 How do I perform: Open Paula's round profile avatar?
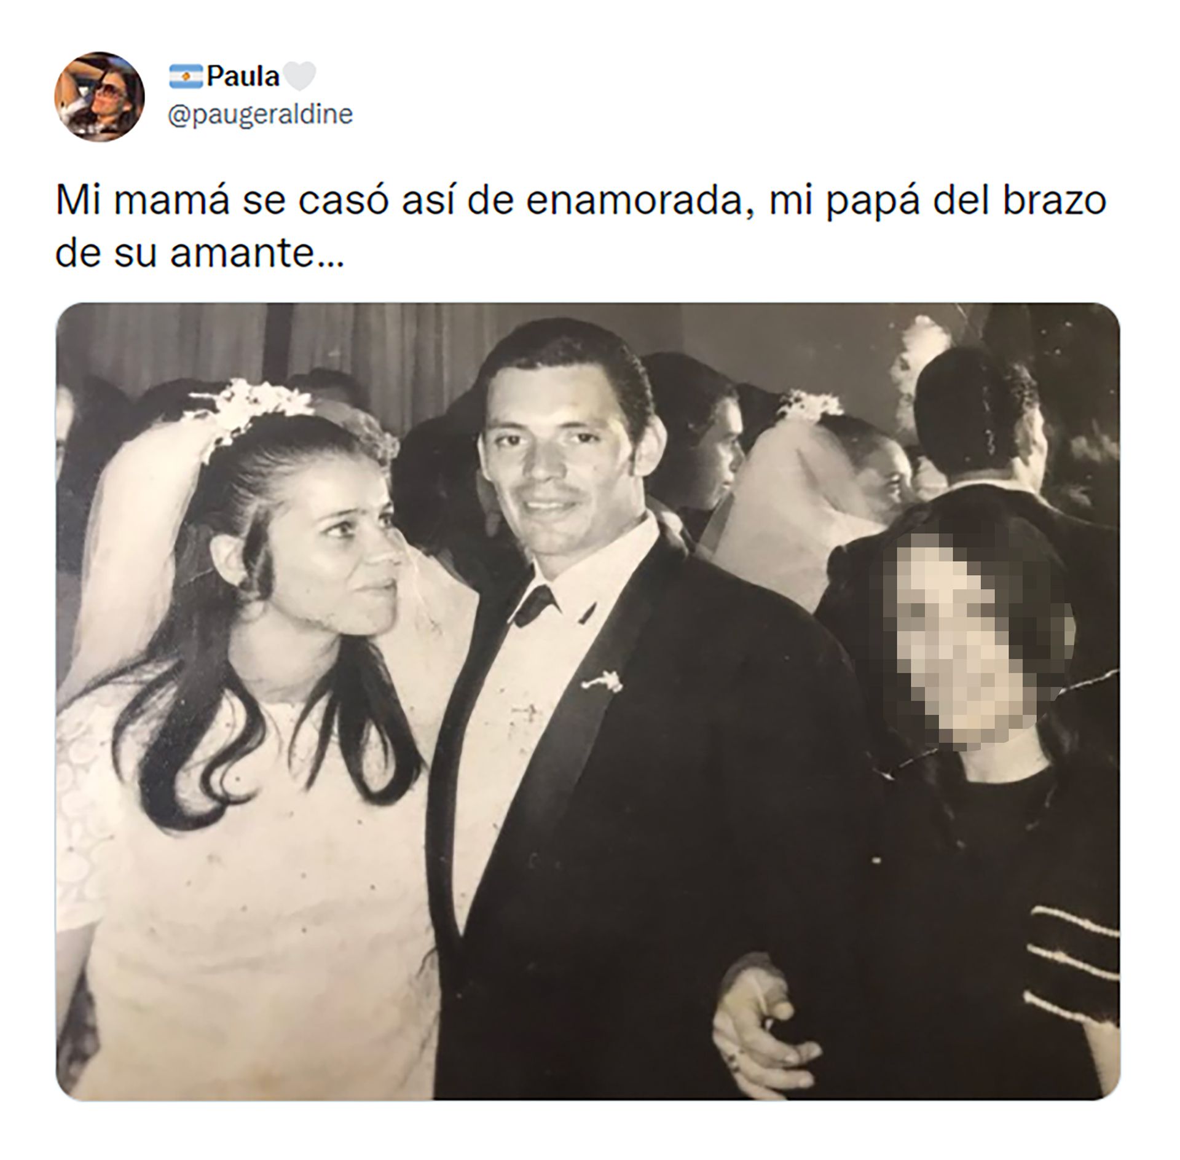point(100,96)
